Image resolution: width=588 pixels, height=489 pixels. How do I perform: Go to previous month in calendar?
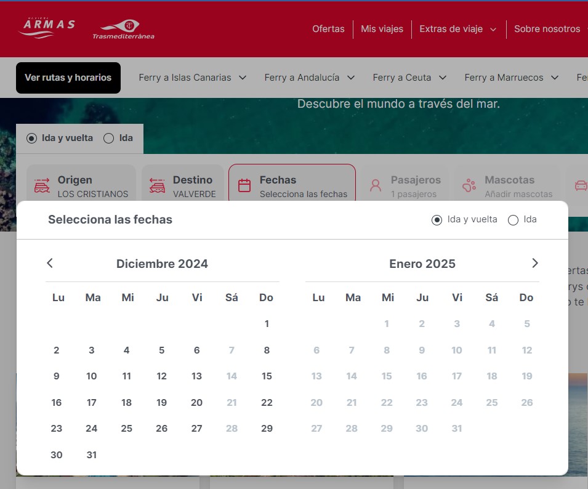tap(50, 264)
